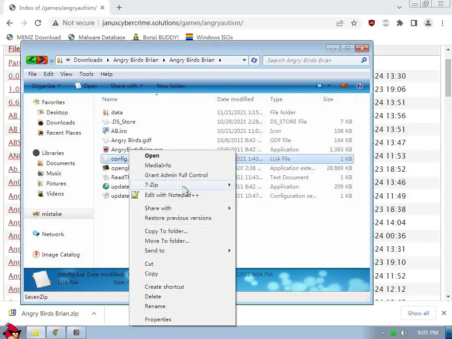The width and height of the screenshot is (452, 339).
Task: Click the change view icon in Explorer toolbar
Action: (320, 86)
